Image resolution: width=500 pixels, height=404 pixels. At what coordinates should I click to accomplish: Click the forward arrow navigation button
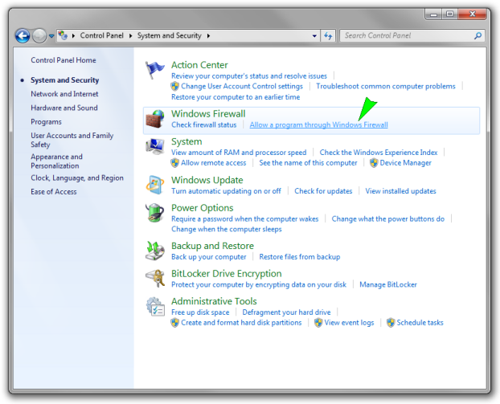click(x=39, y=35)
